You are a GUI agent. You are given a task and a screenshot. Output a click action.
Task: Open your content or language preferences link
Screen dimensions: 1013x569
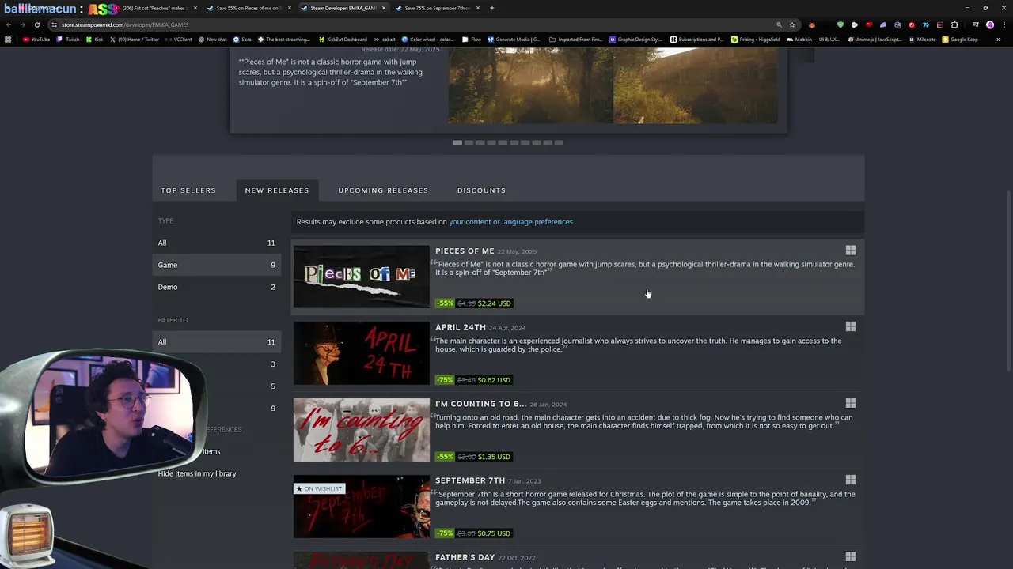(x=510, y=222)
